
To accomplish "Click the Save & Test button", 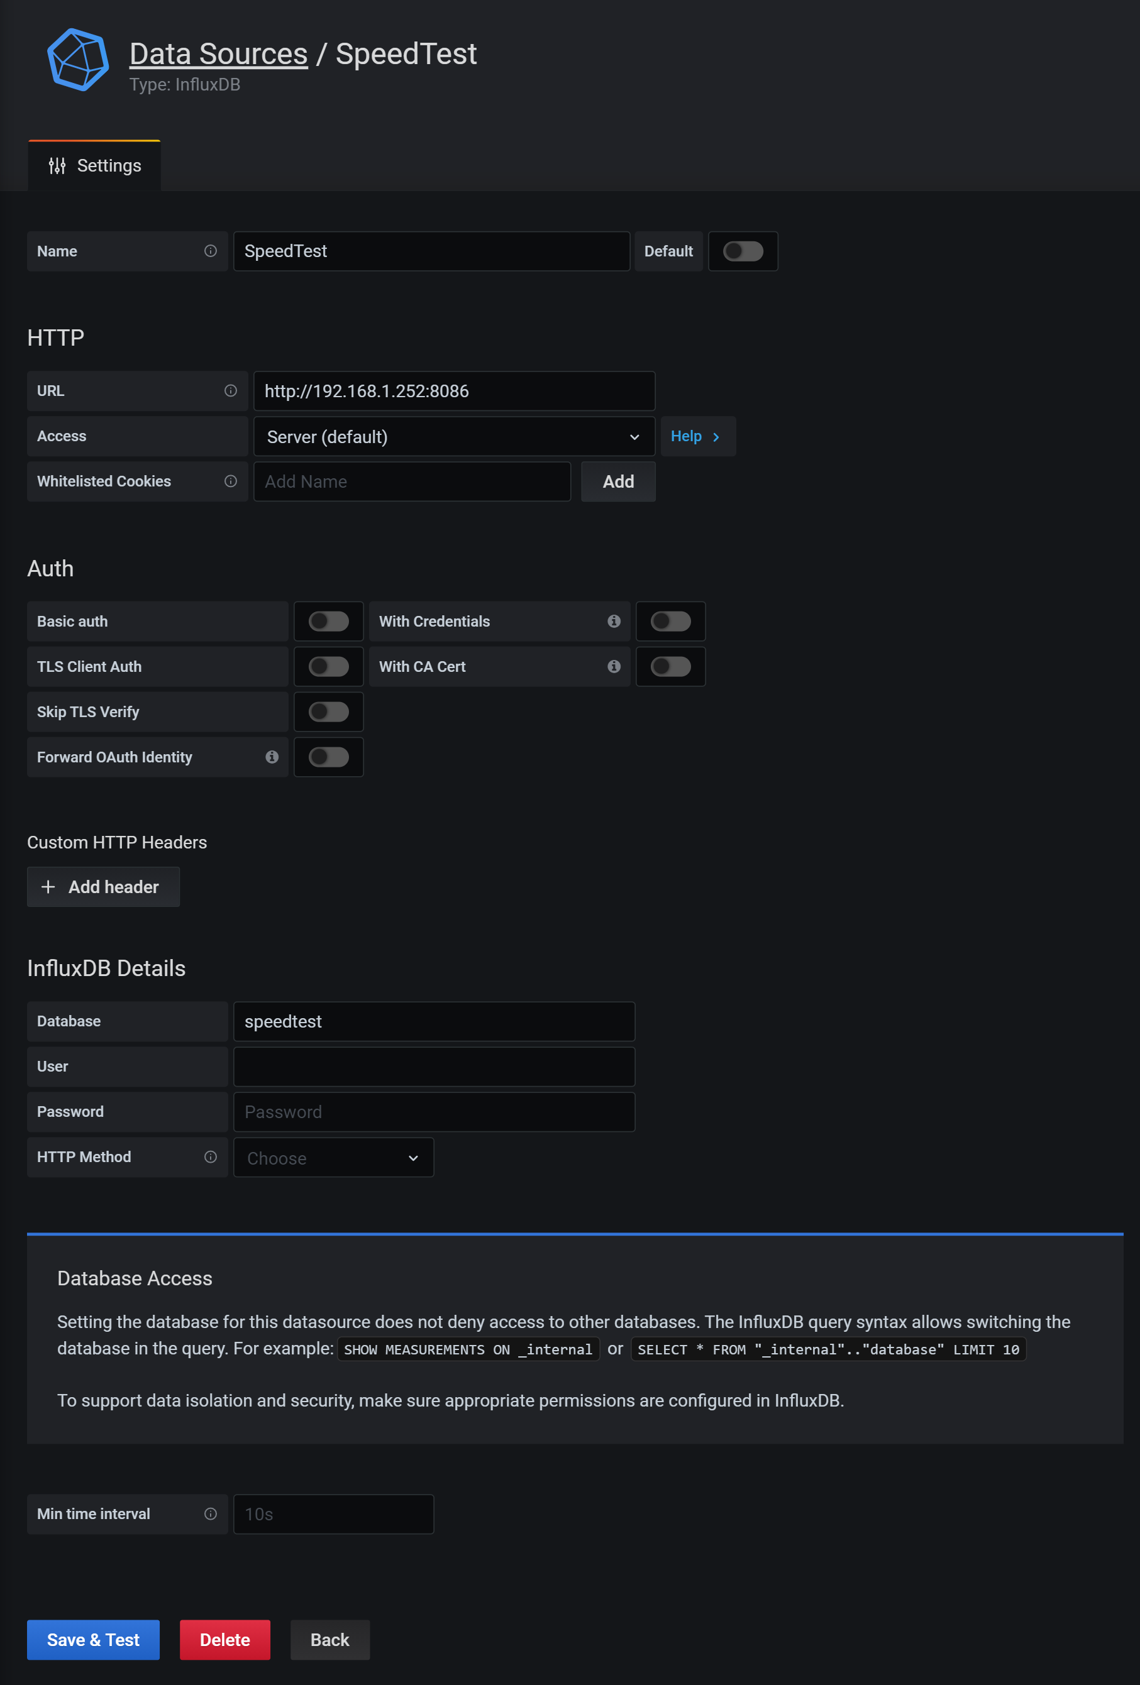I will pos(94,1640).
